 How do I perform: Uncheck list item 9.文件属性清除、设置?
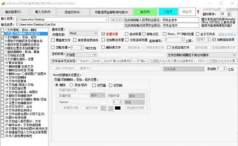pyautogui.click(x=2, y=59)
